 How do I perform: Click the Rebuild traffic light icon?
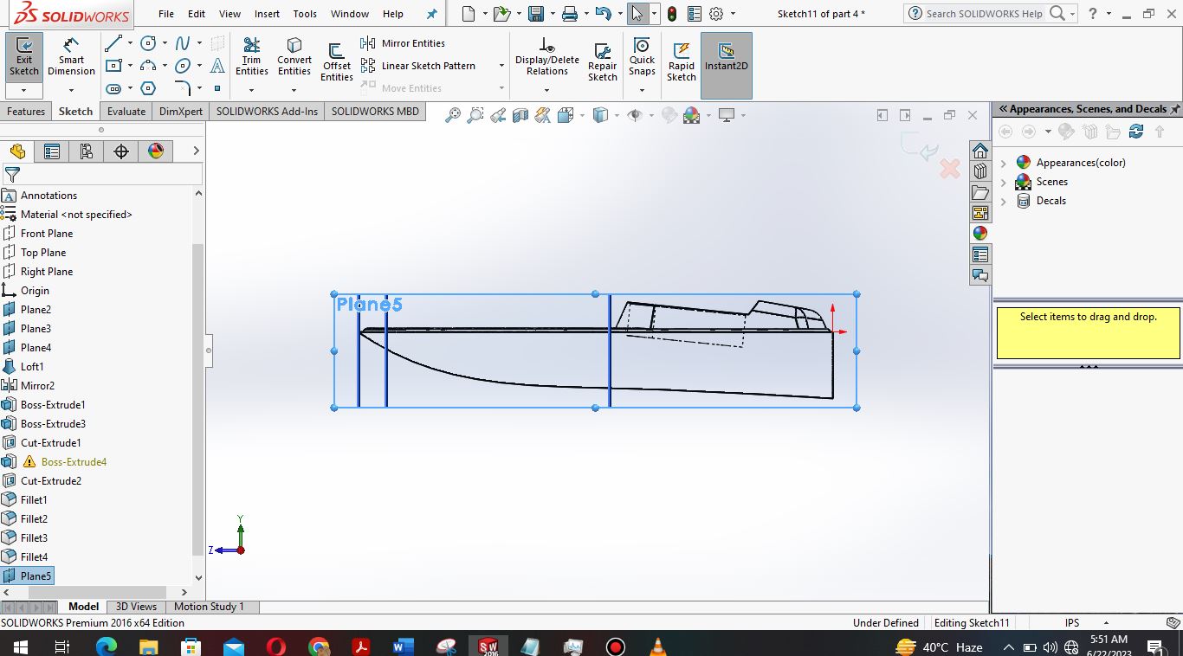[x=671, y=14]
